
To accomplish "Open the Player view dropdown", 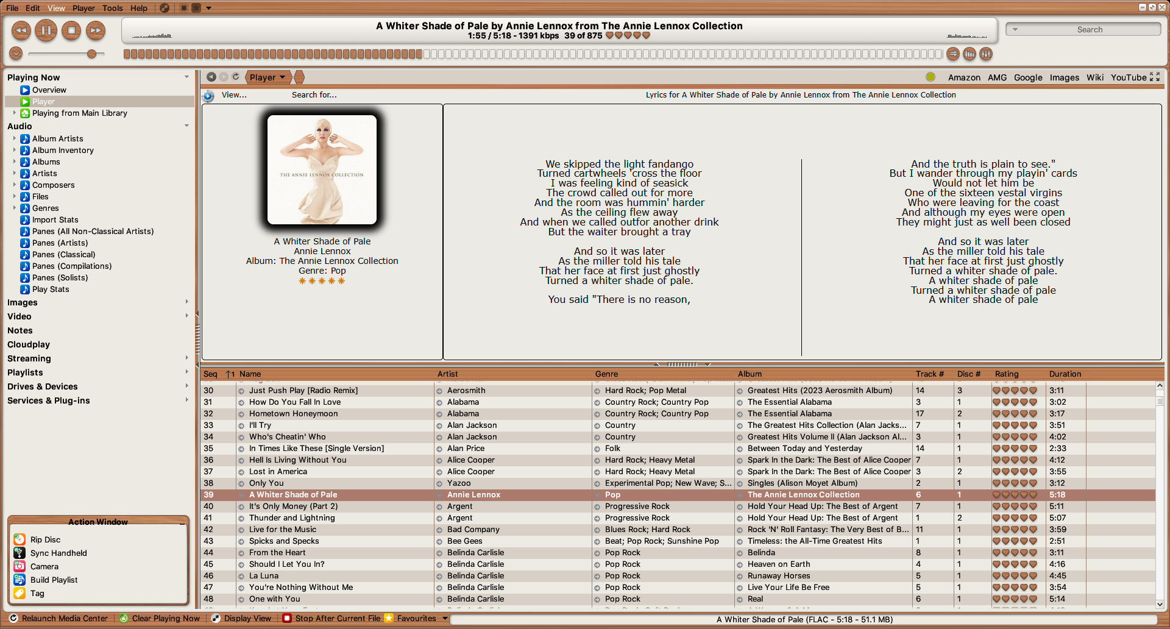I will tap(268, 77).
